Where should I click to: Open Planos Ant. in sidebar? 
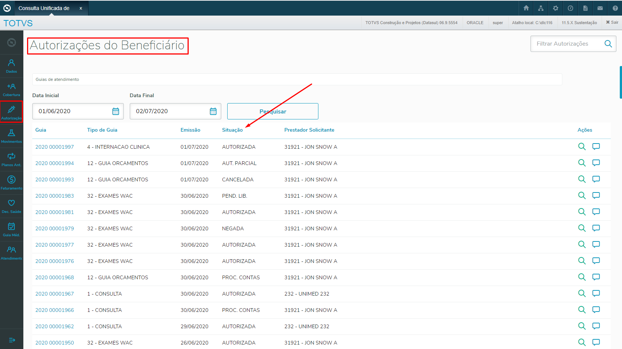point(11,159)
